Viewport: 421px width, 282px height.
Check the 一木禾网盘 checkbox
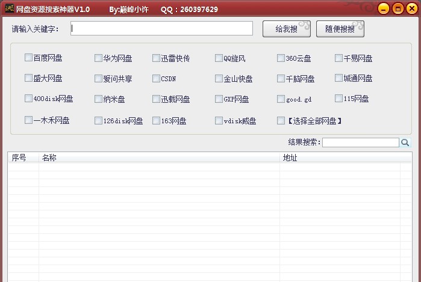[x=28, y=120]
